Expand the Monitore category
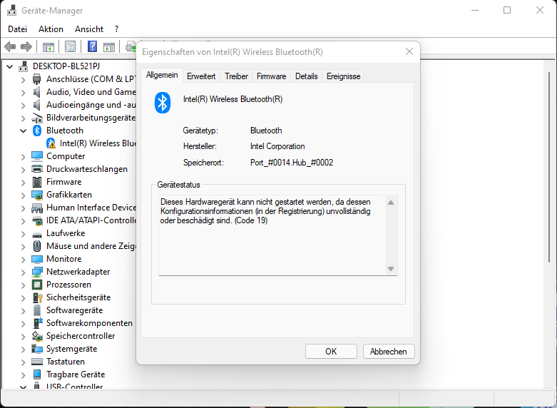This screenshot has height=408, width=557. pyautogui.click(x=23, y=260)
